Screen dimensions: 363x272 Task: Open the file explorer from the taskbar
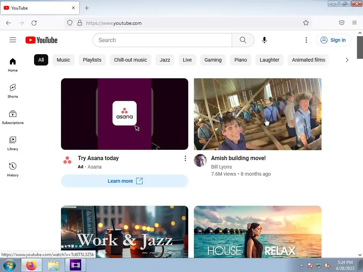[54, 265]
